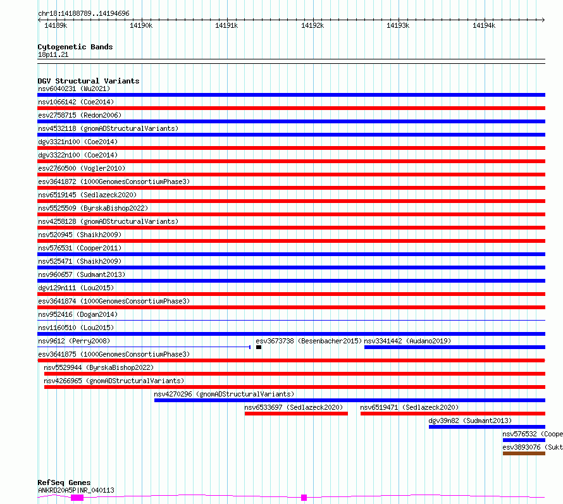The height and width of the screenshot is (504, 563).
Task: Select esv3641872 1000GenomesConsortiumPhase3 label
Action: pyautogui.click(x=114, y=181)
